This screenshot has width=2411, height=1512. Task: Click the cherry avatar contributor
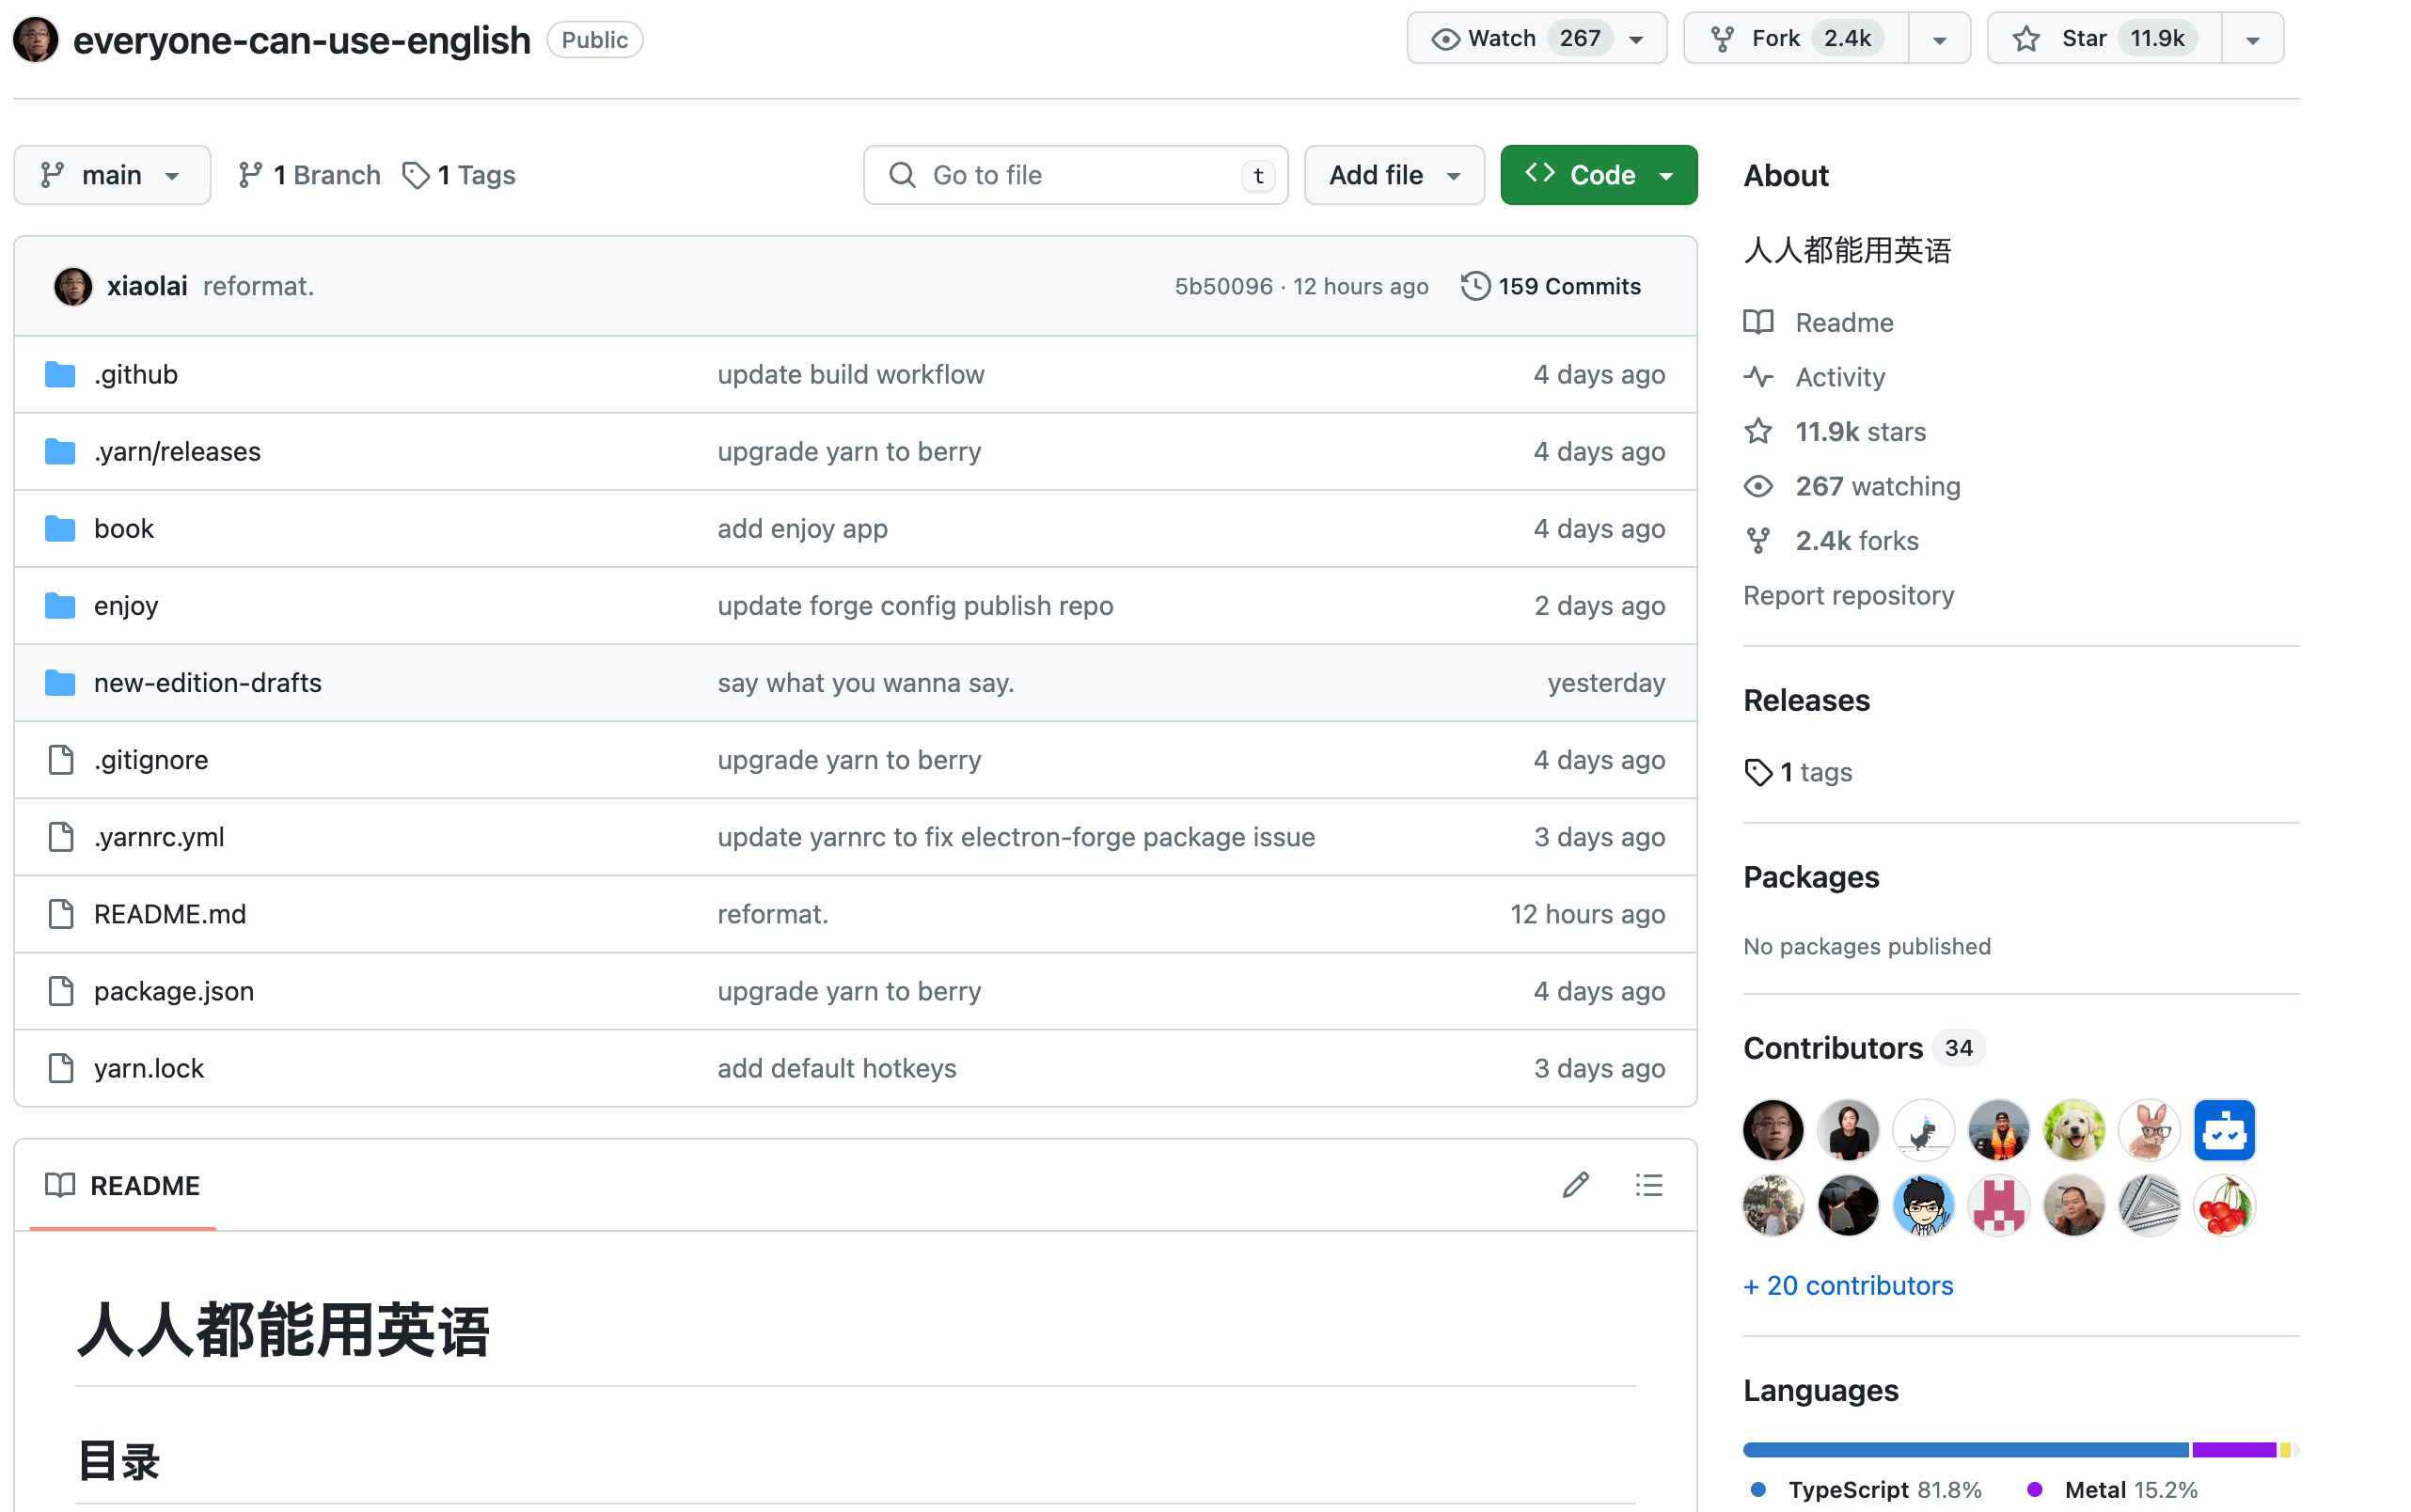(x=2223, y=1206)
